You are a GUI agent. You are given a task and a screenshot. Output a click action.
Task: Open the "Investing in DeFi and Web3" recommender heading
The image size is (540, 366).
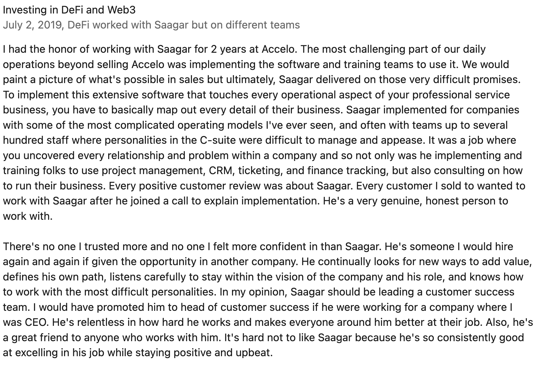click(x=69, y=10)
